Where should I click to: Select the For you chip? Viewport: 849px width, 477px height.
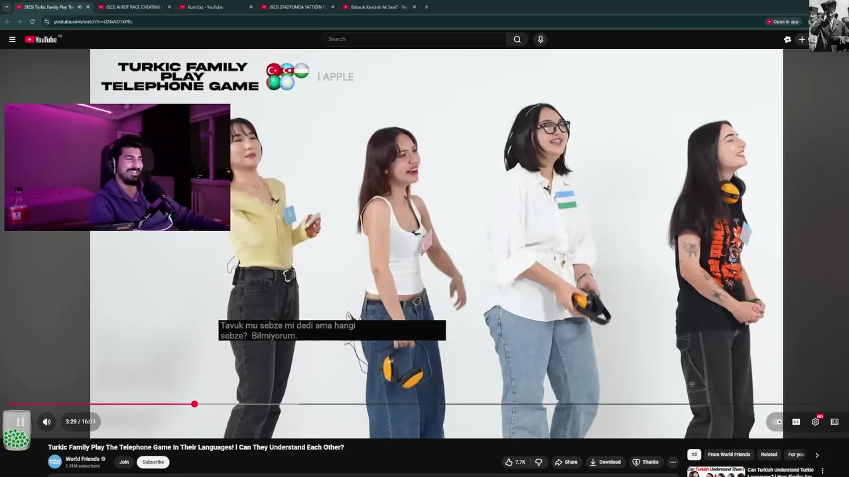796,454
